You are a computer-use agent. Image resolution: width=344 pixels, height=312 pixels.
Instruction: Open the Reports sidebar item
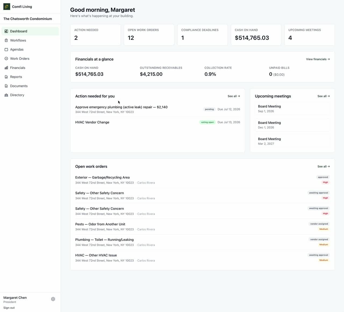point(30,77)
